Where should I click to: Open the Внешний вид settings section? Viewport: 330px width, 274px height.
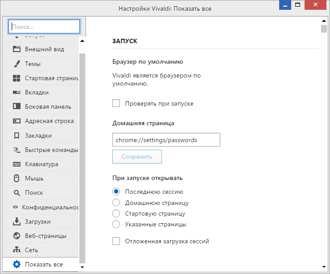pyautogui.click(x=41, y=49)
